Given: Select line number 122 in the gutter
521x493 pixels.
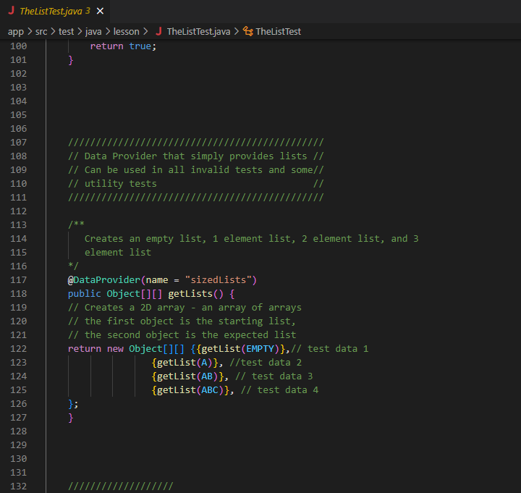Looking at the screenshot, I should click(x=19, y=348).
